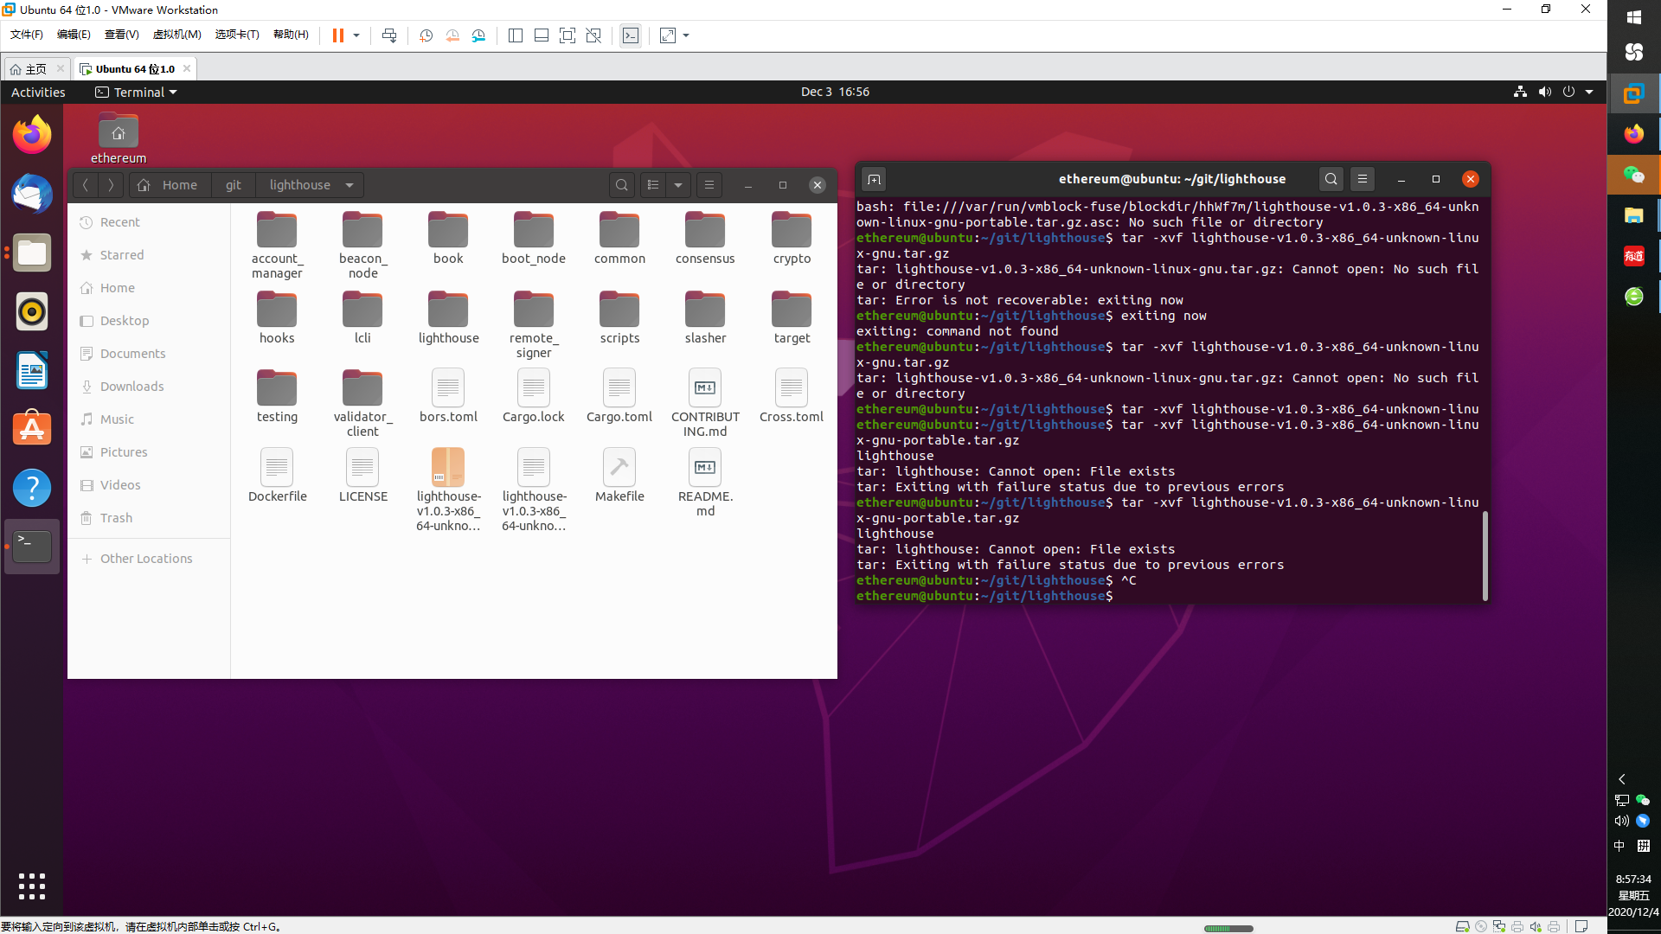Image resolution: width=1661 pixels, height=934 pixels.
Task: Toggle the thumbnail bar at window bottom
Action: click(x=542, y=35)
